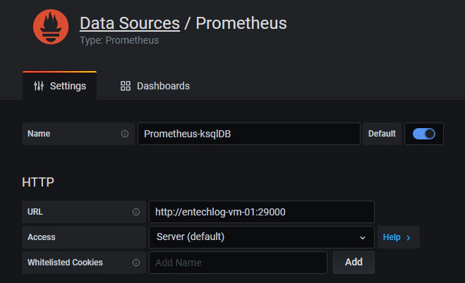Click the Access dropdown chevron arrow
Image resolution: width=465 pixels, height=283 pixels.
click(x=363, y=238)
